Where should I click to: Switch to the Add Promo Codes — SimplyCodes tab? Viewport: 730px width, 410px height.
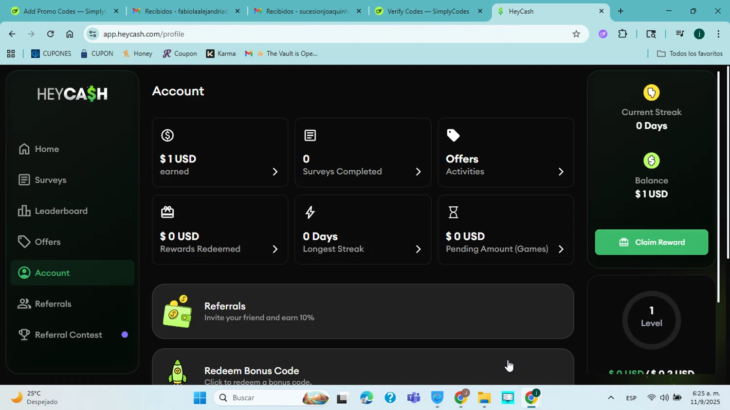[64, 11]
